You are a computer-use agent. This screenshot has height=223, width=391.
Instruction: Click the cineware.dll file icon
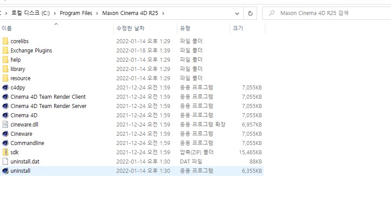(x=5, y=124)
